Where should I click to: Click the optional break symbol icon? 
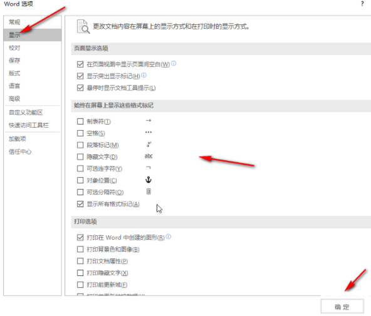[149, 191]
